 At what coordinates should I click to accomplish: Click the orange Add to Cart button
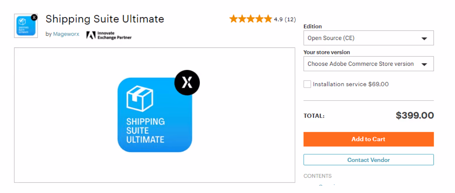click(368, 139)
